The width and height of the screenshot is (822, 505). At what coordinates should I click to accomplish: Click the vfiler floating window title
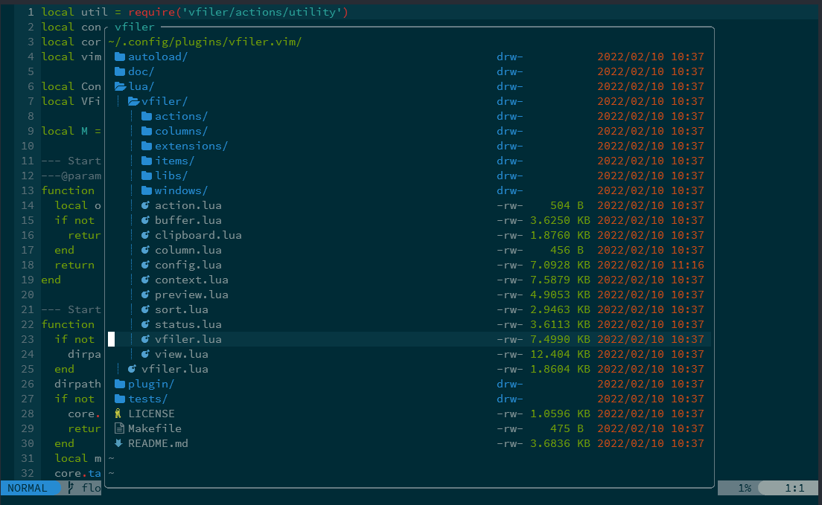point(135,27)
